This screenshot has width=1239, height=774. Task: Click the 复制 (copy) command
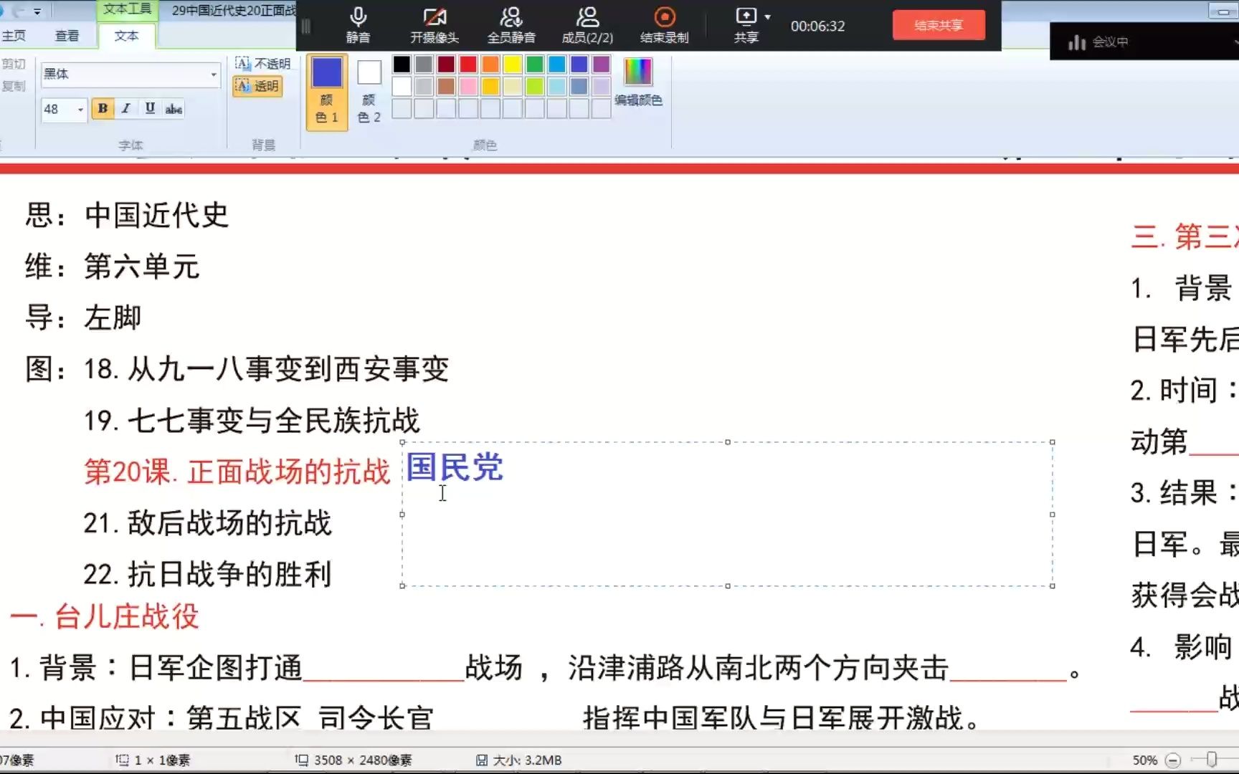click(13, 86)
